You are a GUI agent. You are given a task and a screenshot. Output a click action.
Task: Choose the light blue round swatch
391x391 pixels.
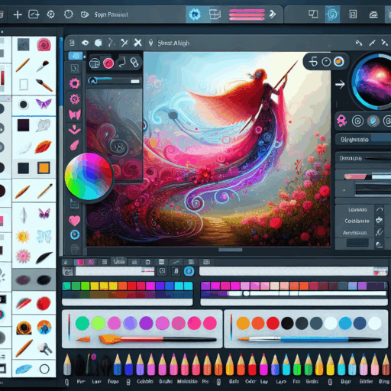[x=345, y=323]
